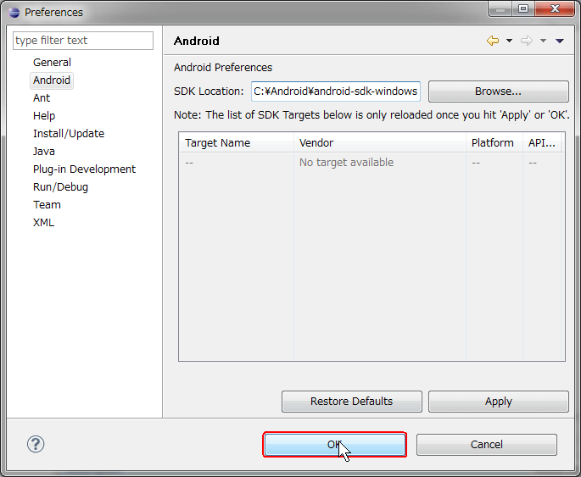
Task: Click the Vendor column header
Action: (x=380, y=143)
